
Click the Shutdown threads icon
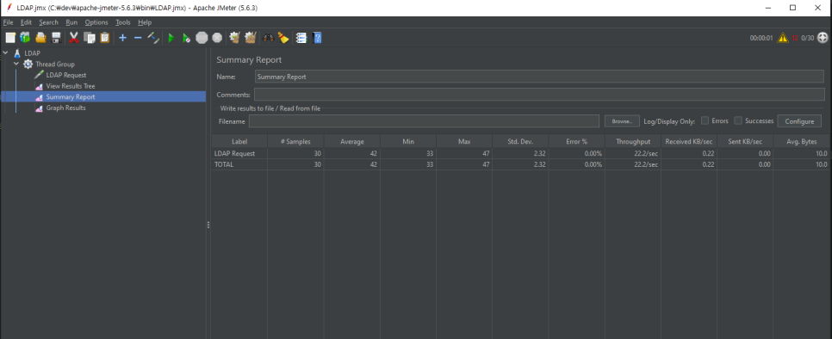[x=217, y=38]
